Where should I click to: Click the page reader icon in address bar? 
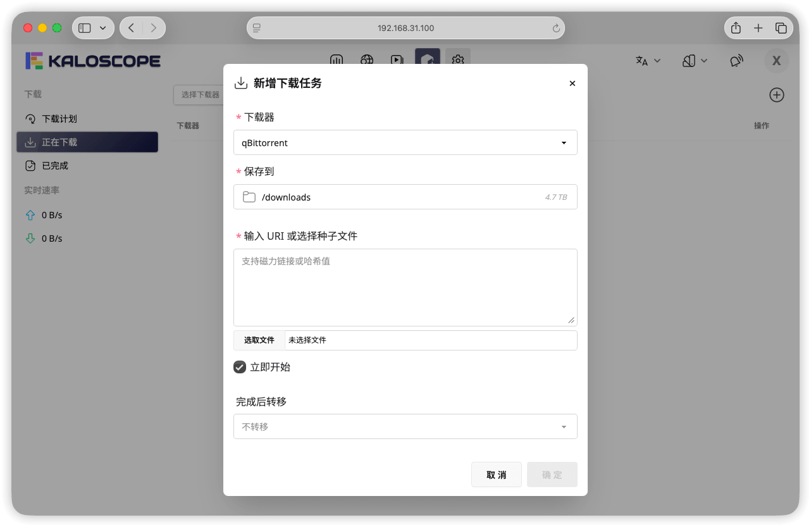click(x=257, y=28)
